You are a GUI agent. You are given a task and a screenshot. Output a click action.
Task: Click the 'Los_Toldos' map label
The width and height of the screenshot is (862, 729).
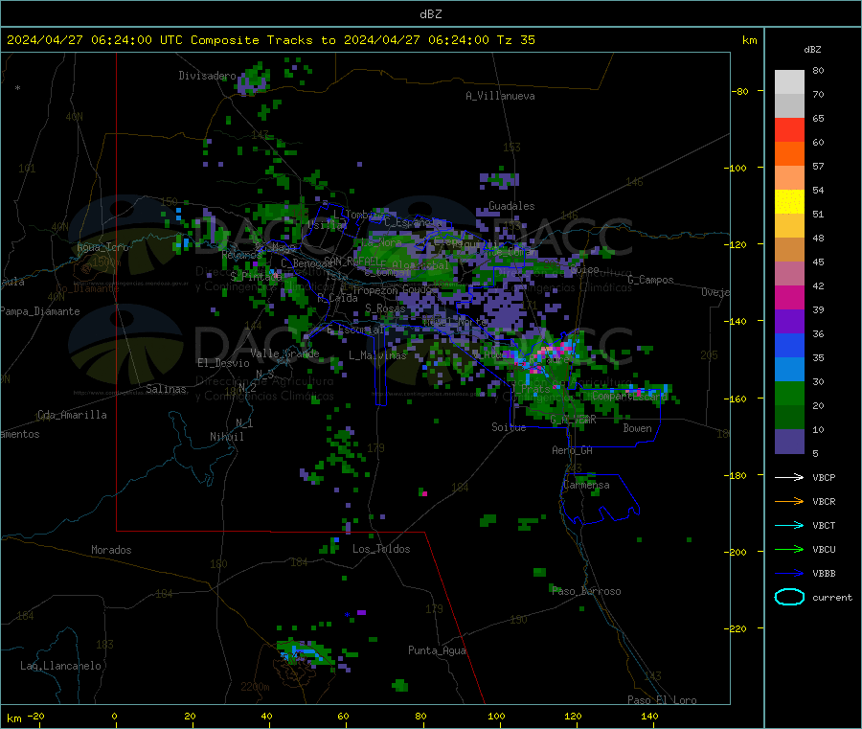(x=381, y=549)
